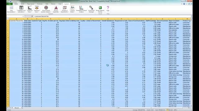The height and width of the screenshot is (111, 199).
Task: Open Reliability/Weibull Analysis tool
Action: pos(81,9)
